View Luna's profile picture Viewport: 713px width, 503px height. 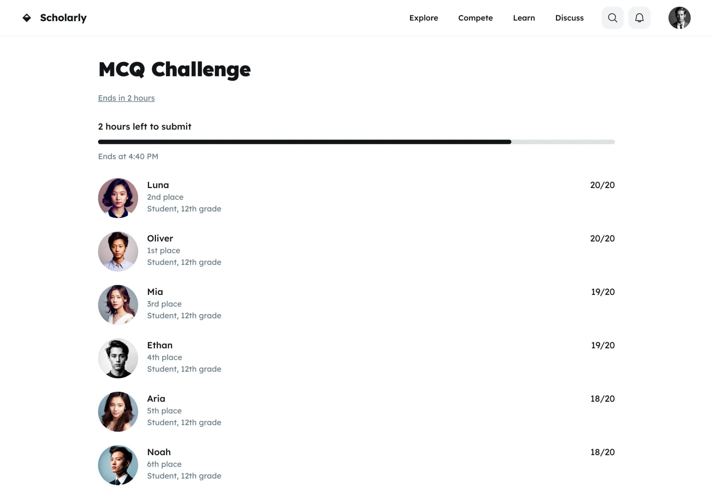pyautogui.click(x=118, y=198)
